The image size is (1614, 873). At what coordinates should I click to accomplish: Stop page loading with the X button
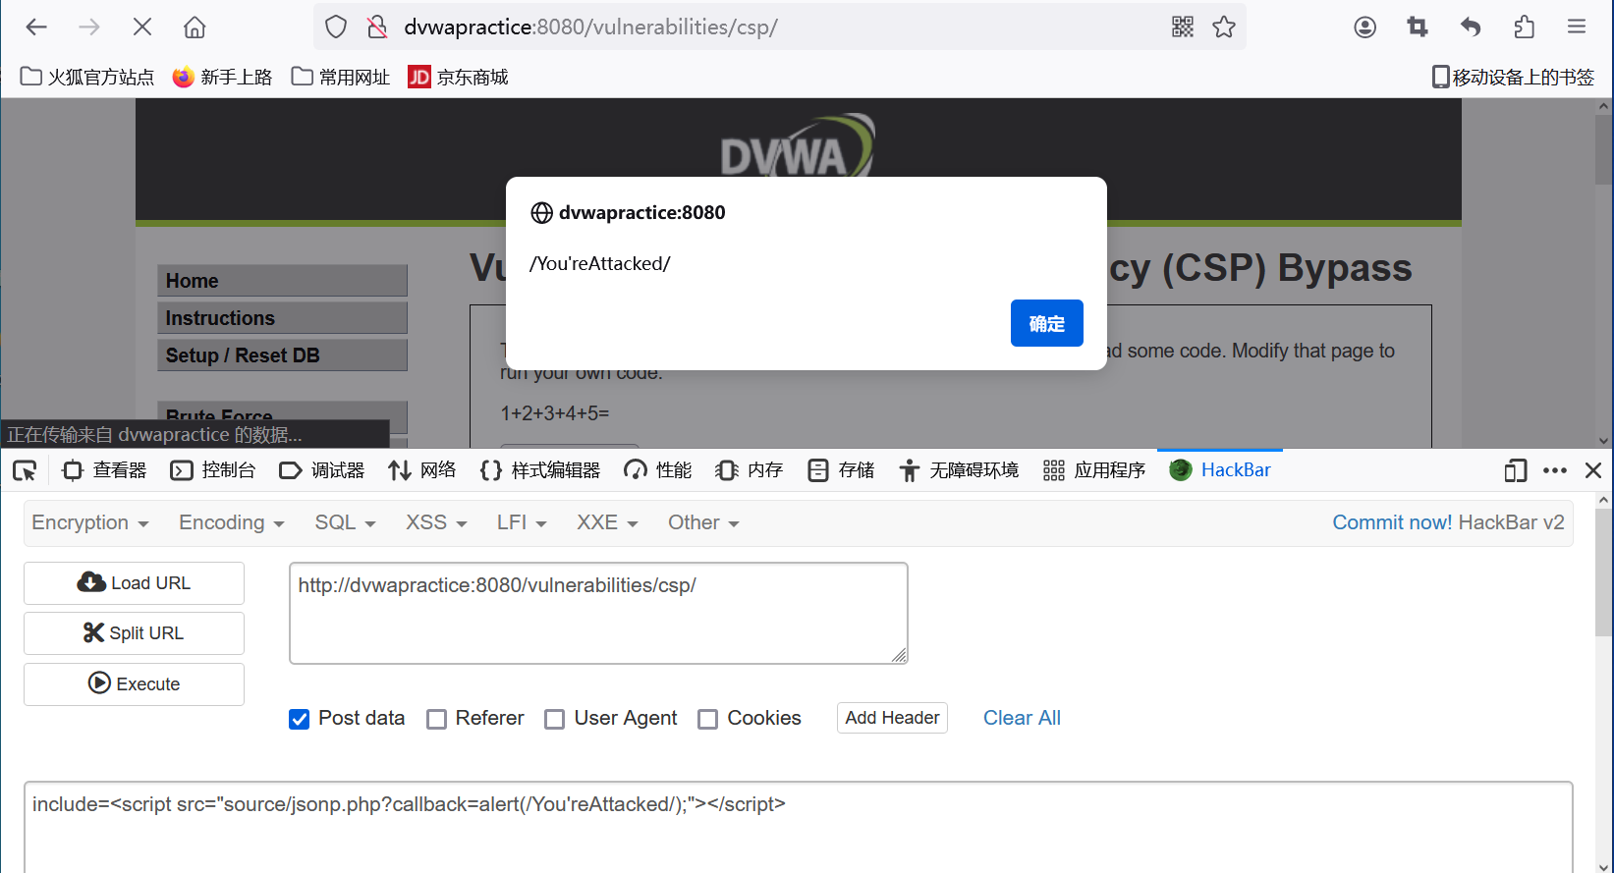click(x=142, y=27)
